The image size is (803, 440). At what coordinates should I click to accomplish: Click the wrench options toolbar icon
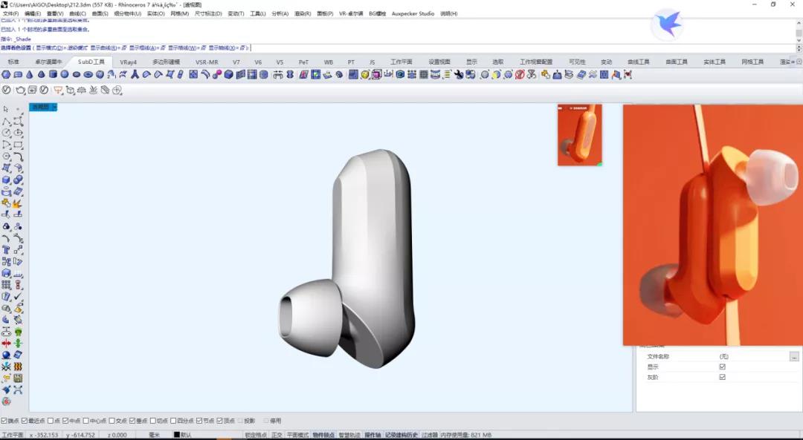pos(458,75)
